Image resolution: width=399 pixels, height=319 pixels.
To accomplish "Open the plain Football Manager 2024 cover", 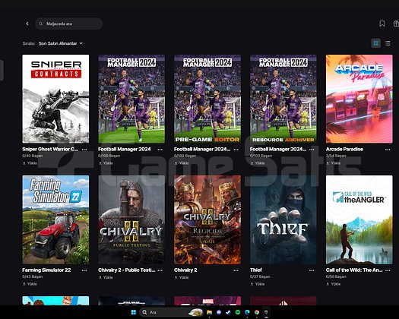I will click(131, 99).
